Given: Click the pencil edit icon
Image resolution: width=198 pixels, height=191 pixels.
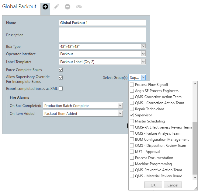Looking at the screenshot, I should click(56, 7).
